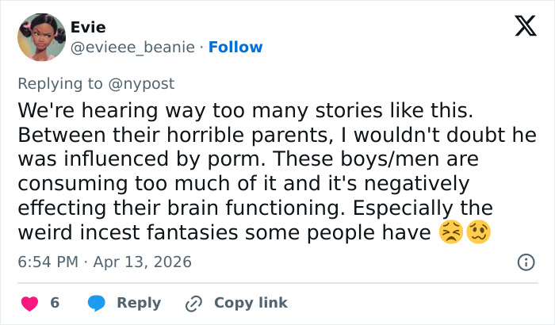This screenshot has height=325, width=555.
Task: Click the "Replying to" label
Action: tap(62, 83)
